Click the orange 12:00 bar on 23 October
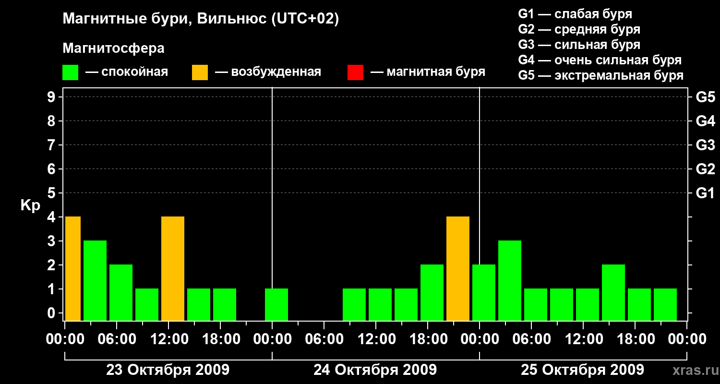The width and height of the screenshot is (720, 384). 173,269
